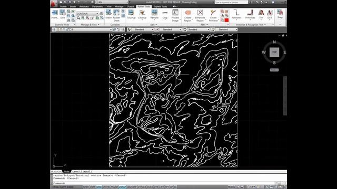Screen dimensions: 337x189
Task: Open the AutoCAD application menu button
Action: (x=54, y=4)
